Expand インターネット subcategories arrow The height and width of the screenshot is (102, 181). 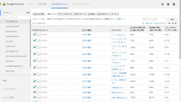pos(126,46)
